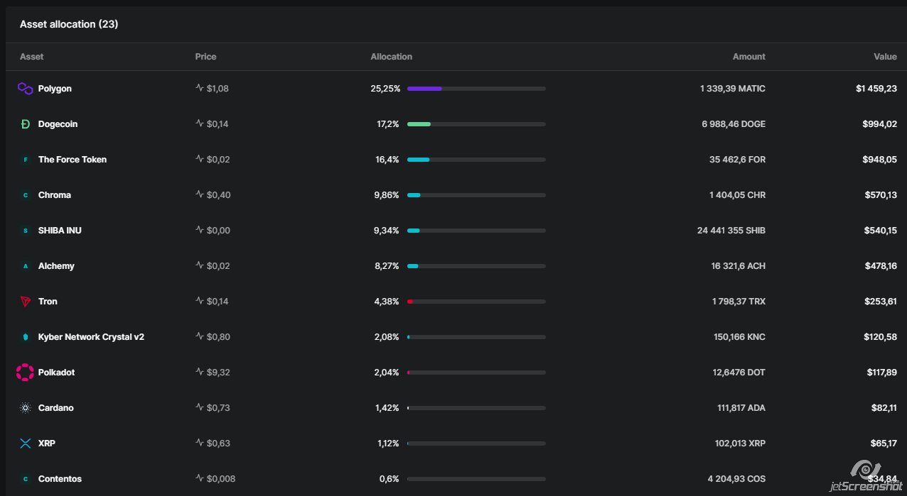Click the Tron logo icon
The height and width of the screenshot is (496, 907).
(26, 302)
